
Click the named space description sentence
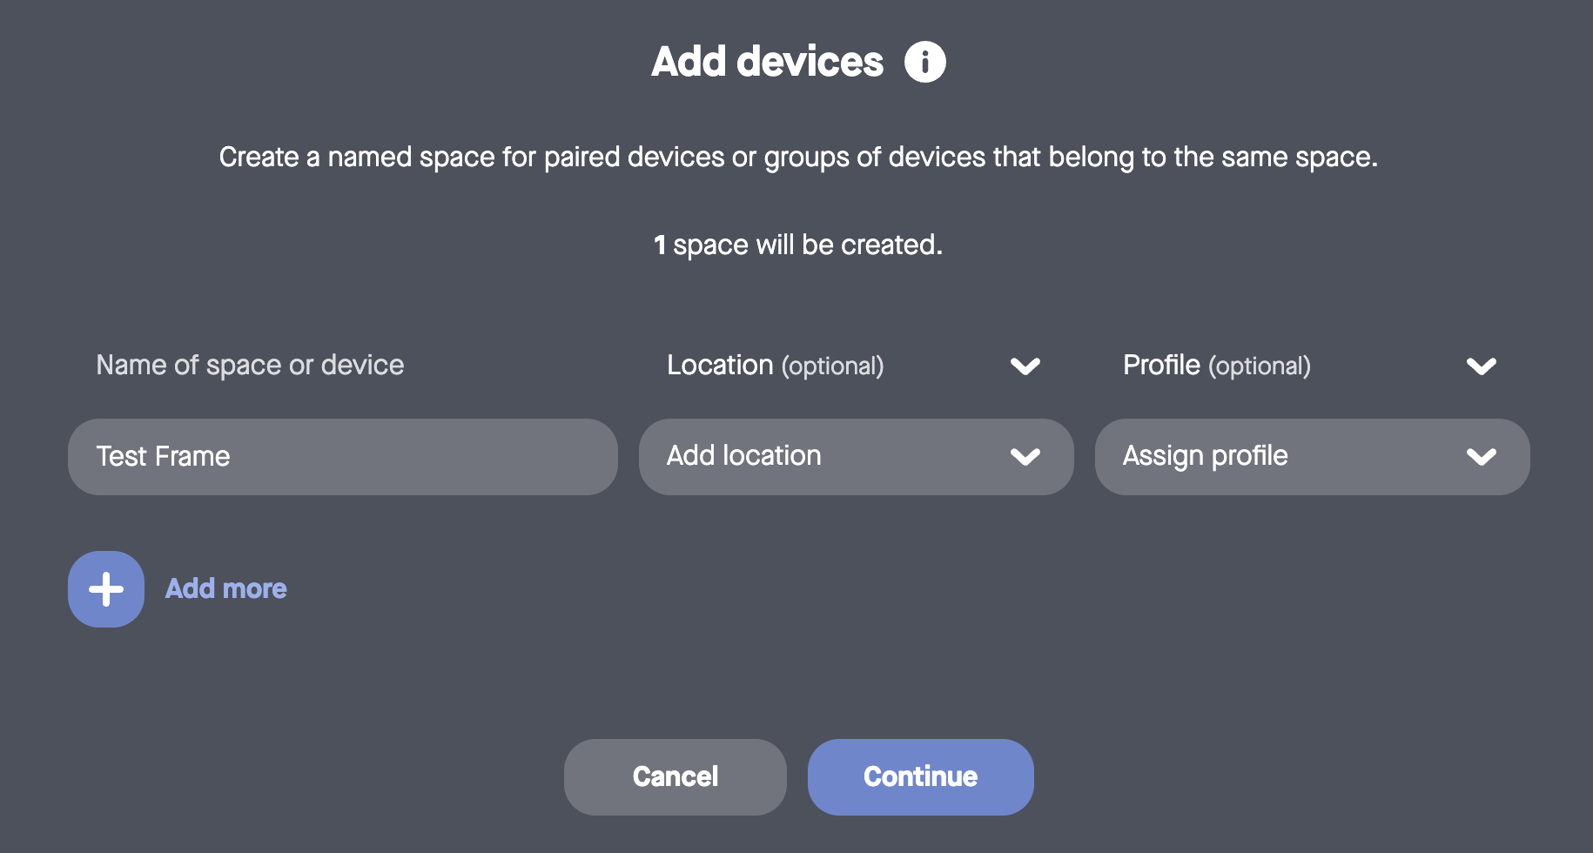coord(797,158)
